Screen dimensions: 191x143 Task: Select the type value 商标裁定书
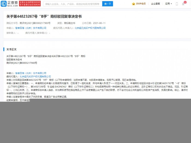[x=70, y=23]
